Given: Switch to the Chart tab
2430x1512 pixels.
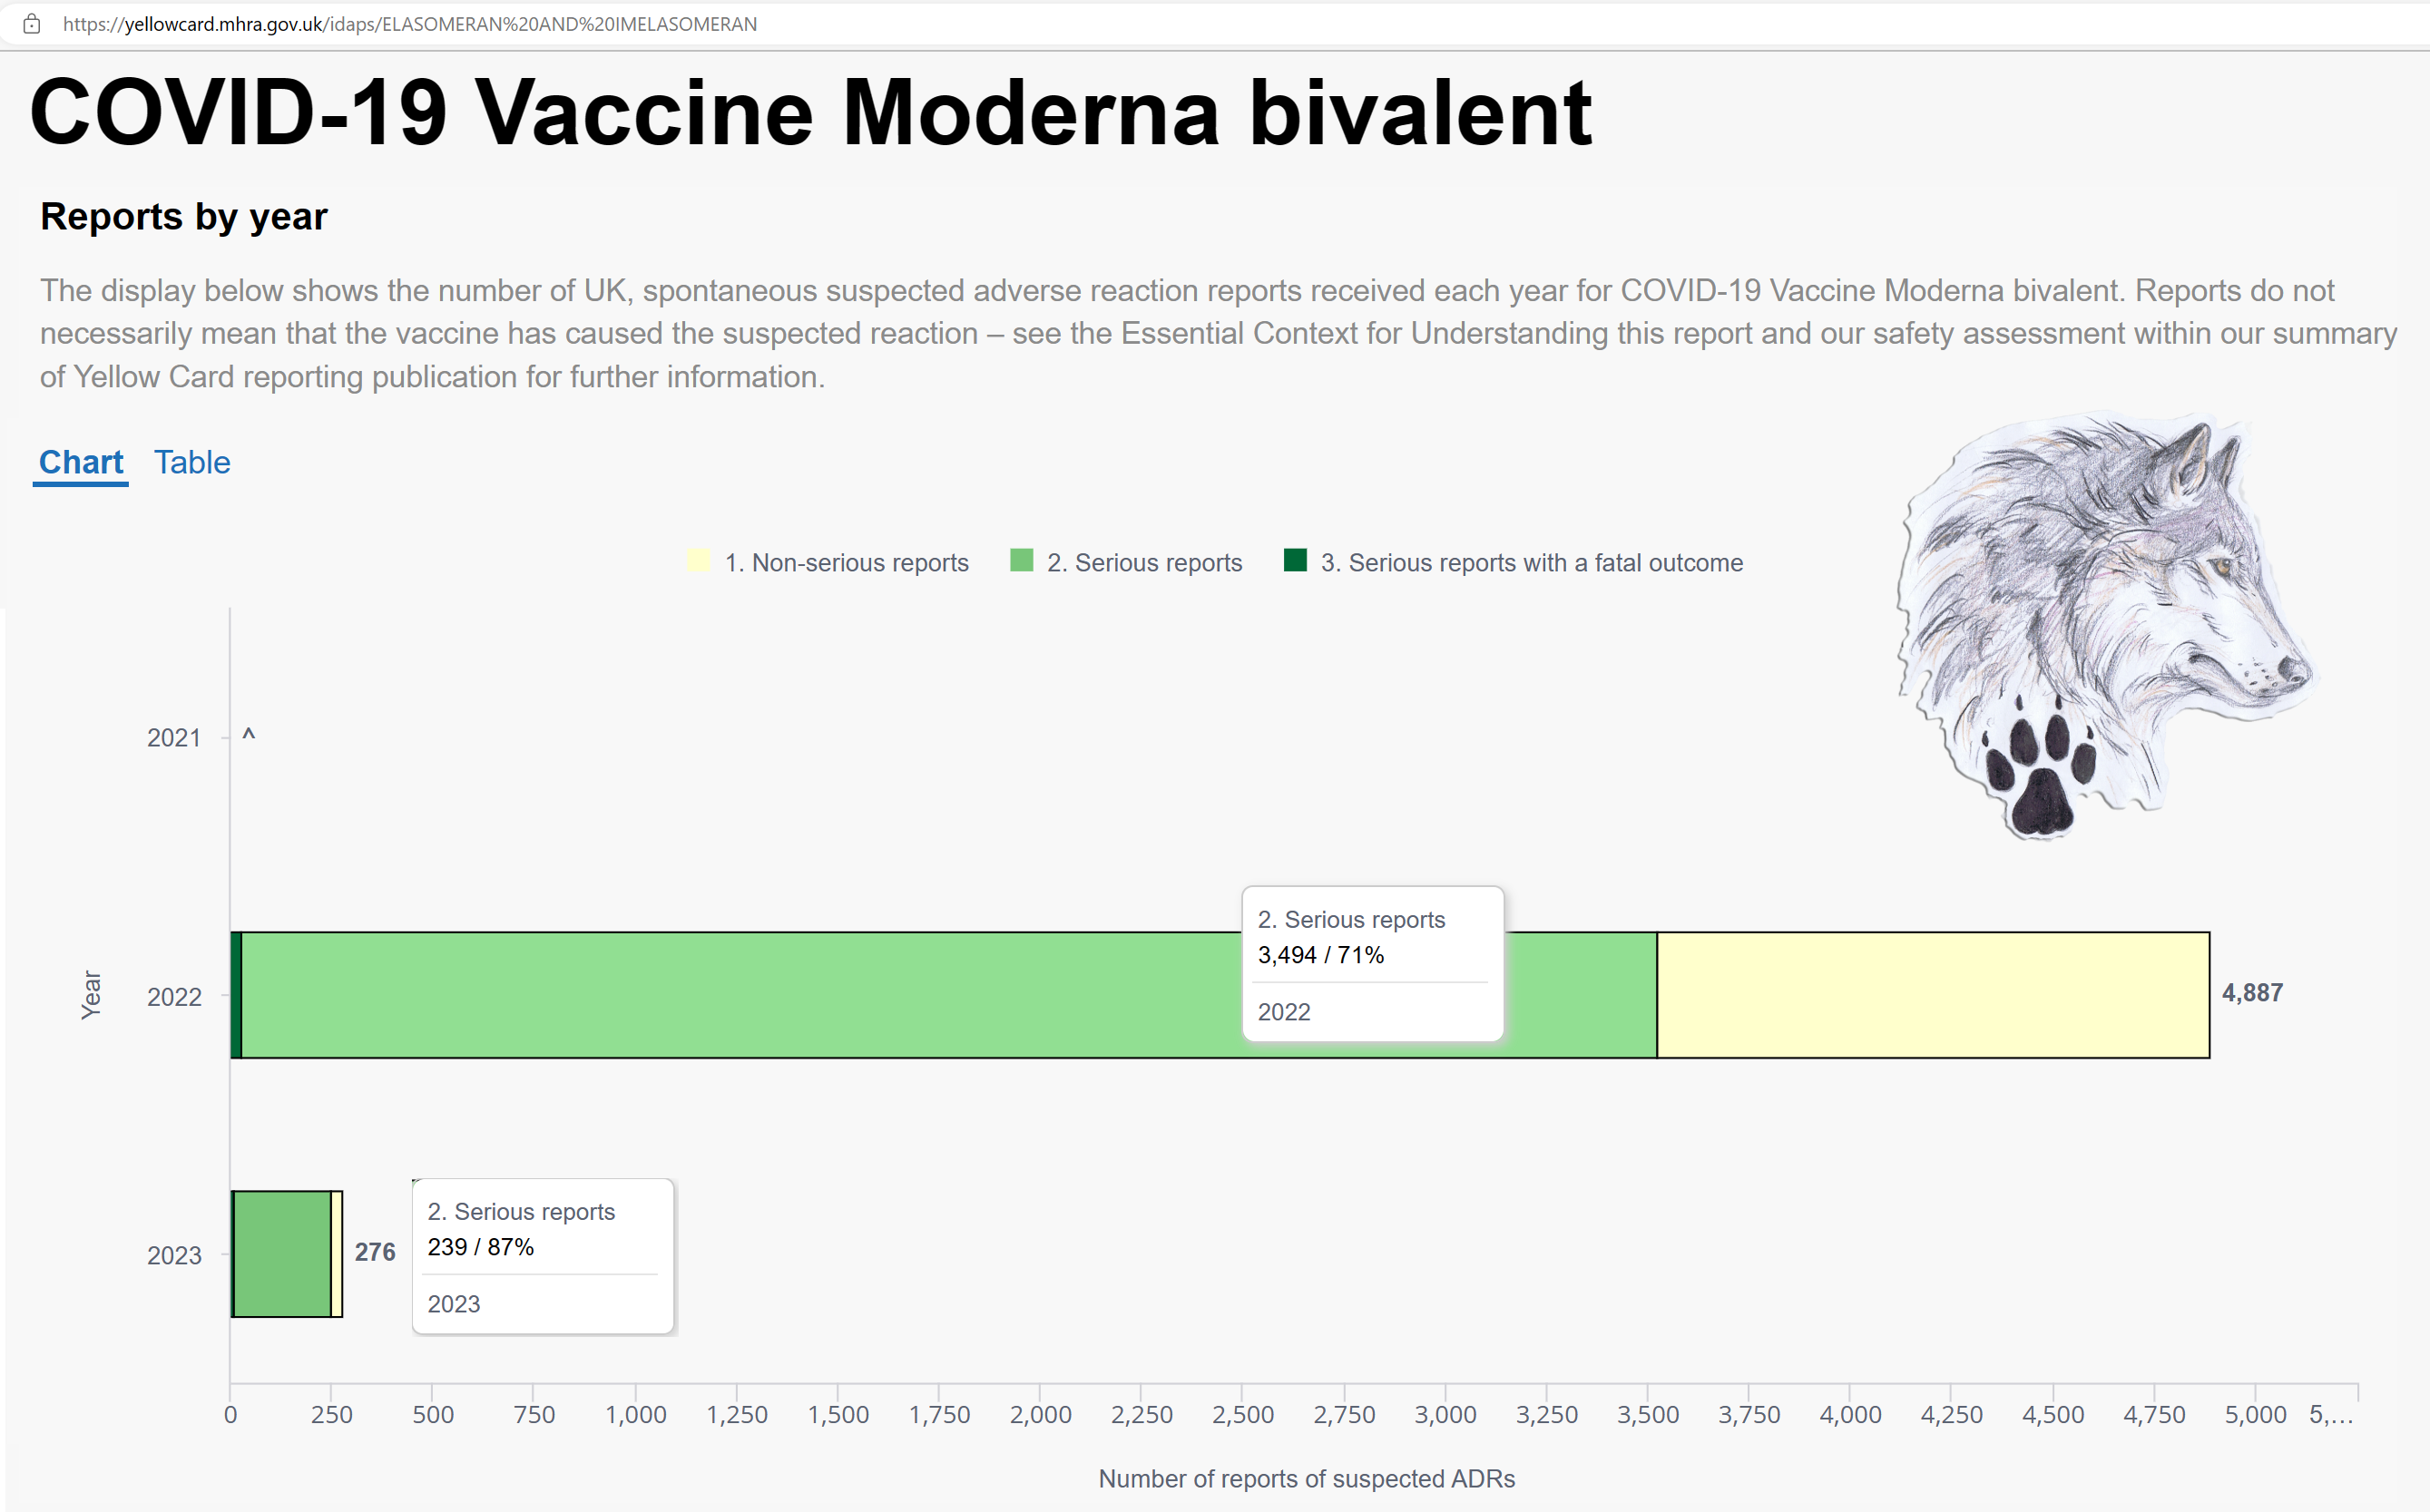Looking at the screenshot, I should pyautogui.click(x=81, y=462).
